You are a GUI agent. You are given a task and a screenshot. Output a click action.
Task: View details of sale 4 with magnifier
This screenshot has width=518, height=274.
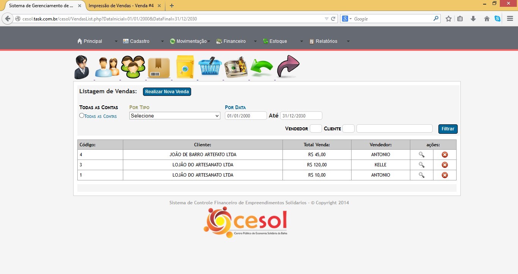pos(421,155)
